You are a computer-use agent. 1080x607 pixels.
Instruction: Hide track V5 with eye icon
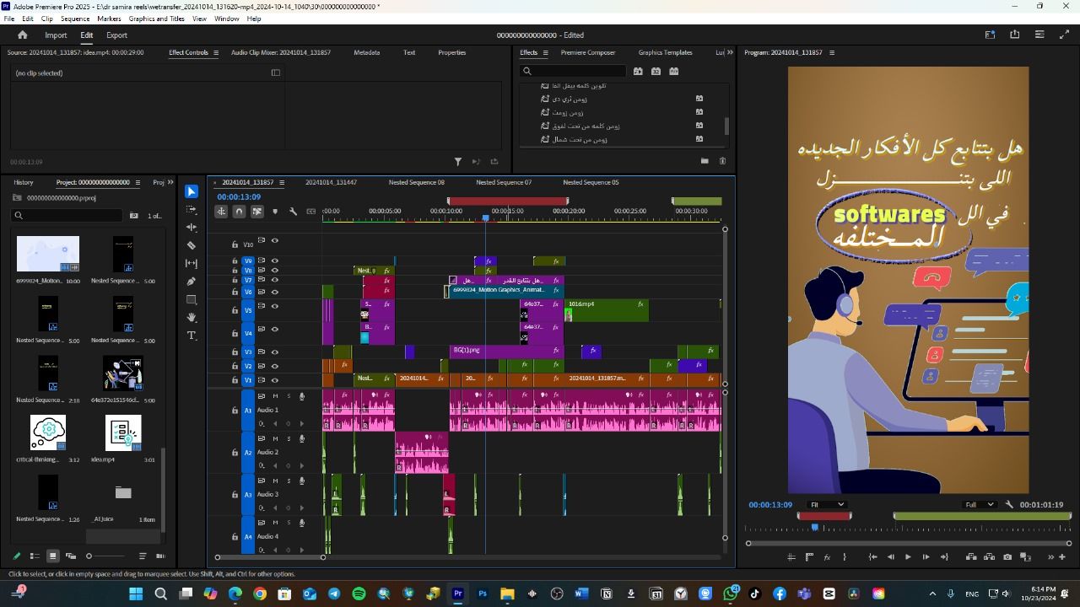[x=274, y=306]
